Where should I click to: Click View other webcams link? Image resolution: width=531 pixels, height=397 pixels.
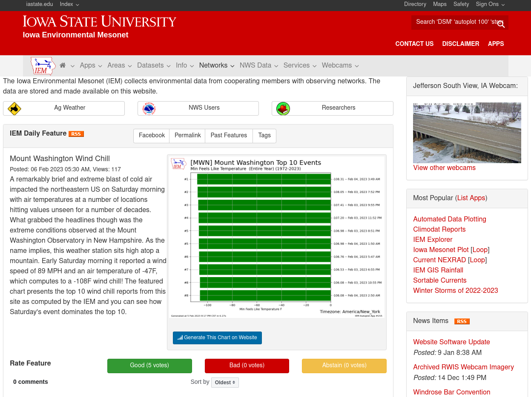(x=444, y=168)
